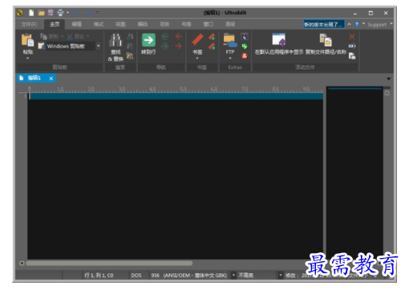Open the highlighting dropdown in status bar

click(x=281, y=275)
